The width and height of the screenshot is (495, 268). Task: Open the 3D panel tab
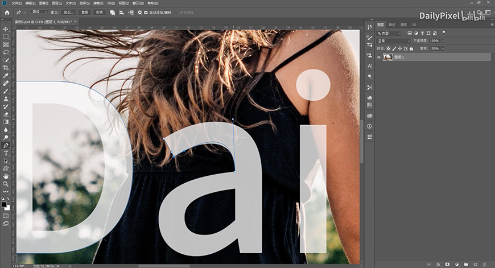[x=414, y=24]
